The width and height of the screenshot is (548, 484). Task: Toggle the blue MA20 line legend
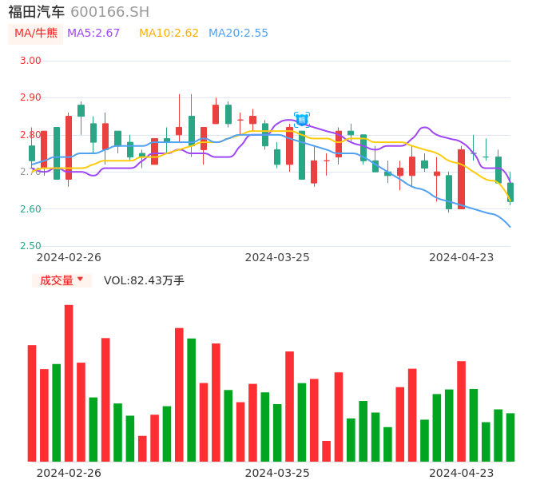coord(238,34)
